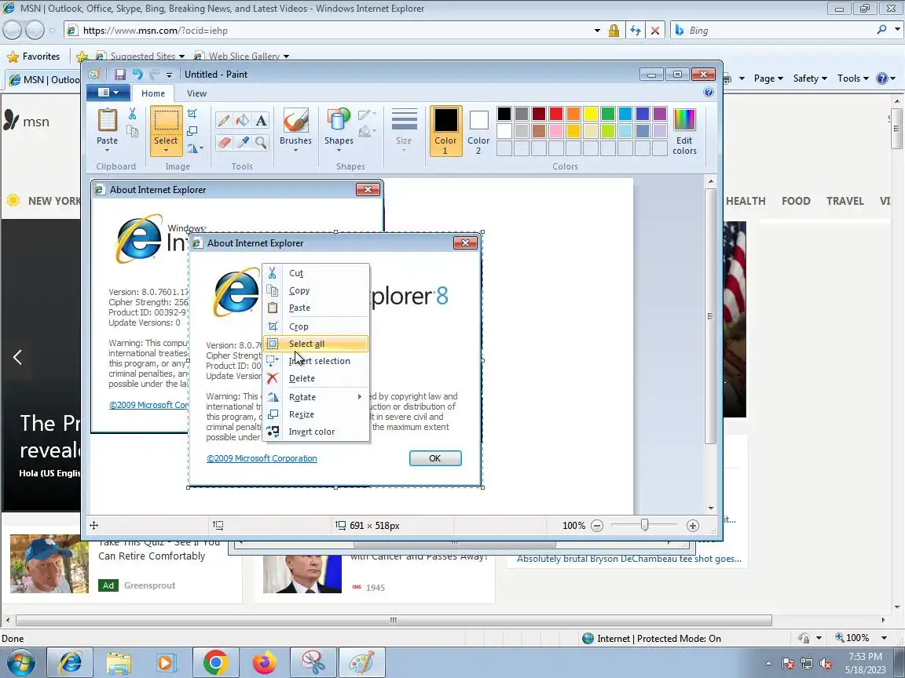This screenshot has width=905, height=678.
Task: Click the Windows Start orb
Action: click(x=20, y=662)
